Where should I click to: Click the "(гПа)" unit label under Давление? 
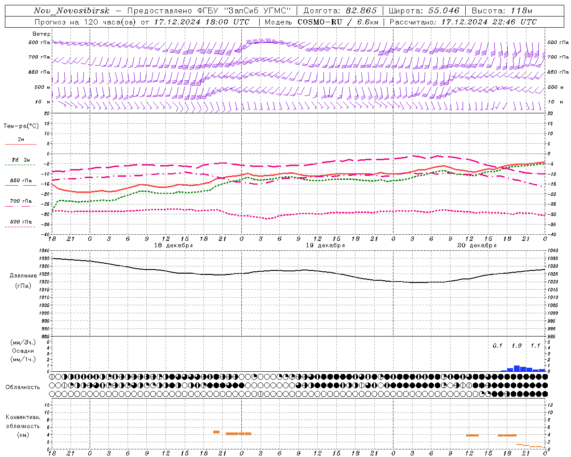[23, 286]
